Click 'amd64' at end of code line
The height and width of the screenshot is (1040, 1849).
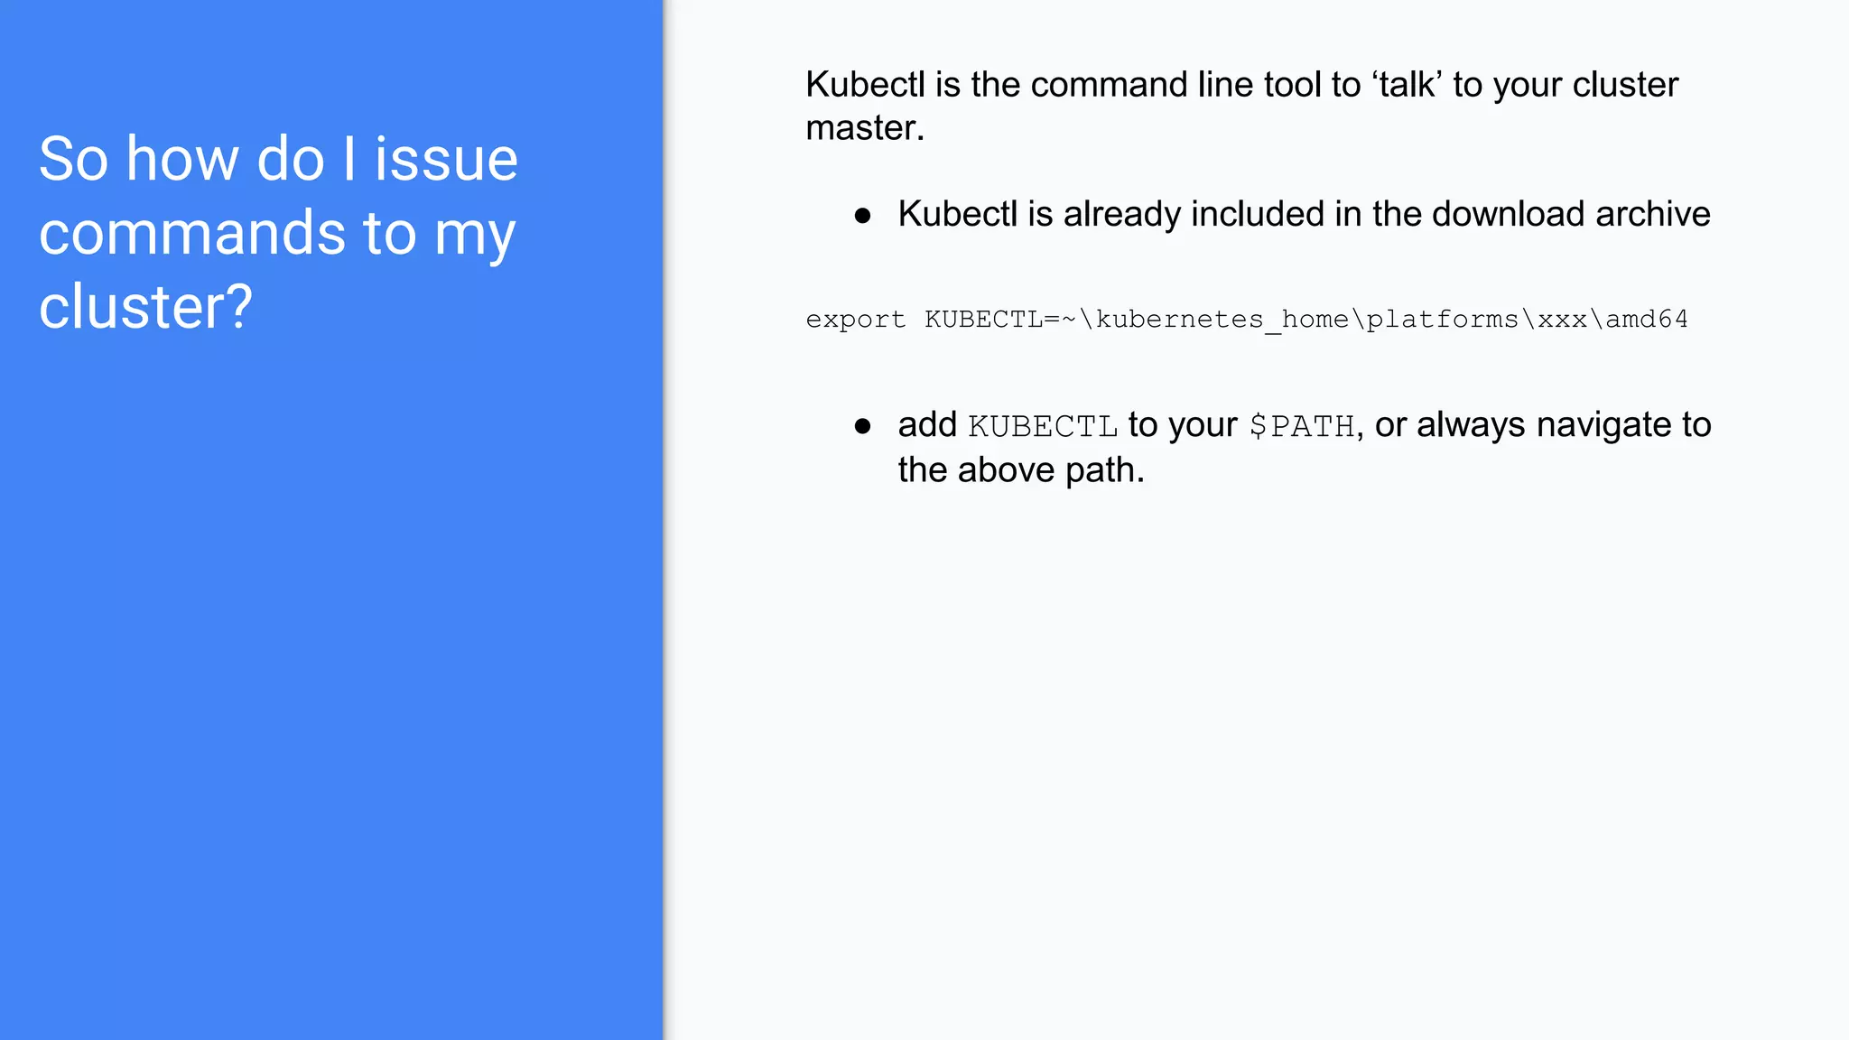tap(1646, 320)
